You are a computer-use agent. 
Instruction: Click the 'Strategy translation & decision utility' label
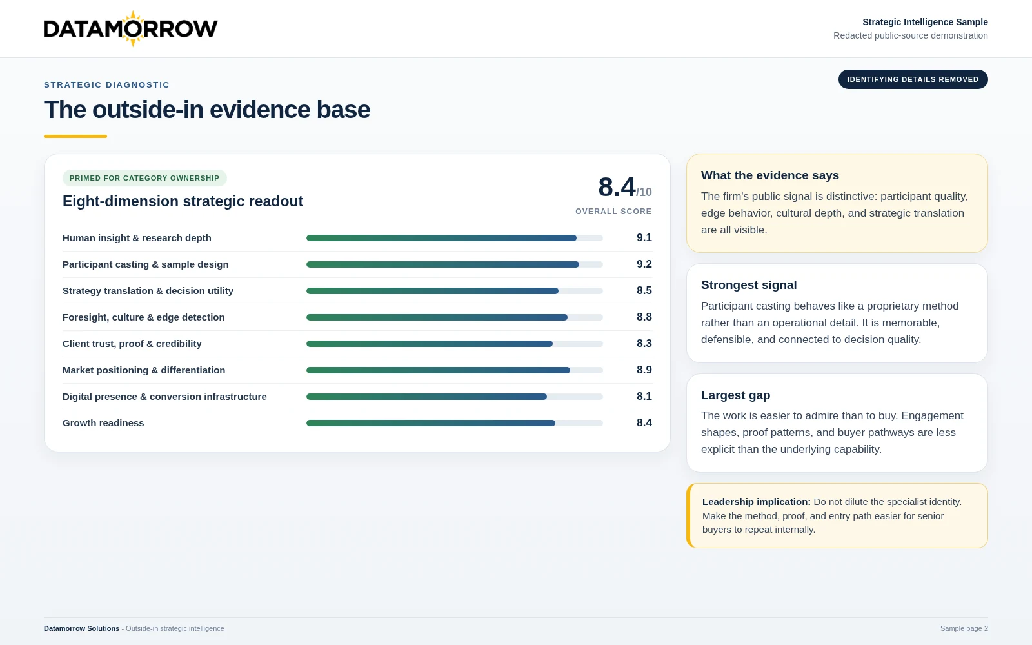click(148, 291)
